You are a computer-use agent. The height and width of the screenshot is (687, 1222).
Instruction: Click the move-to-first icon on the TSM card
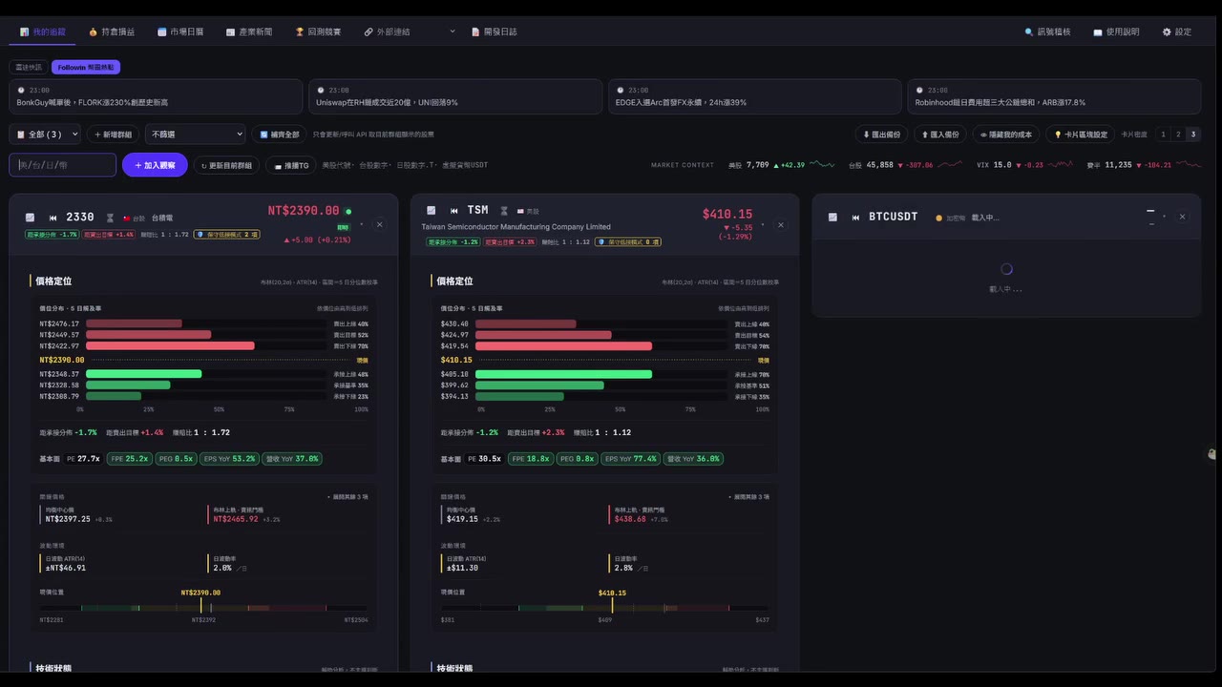pyautogui.click(x=454, y=210)
